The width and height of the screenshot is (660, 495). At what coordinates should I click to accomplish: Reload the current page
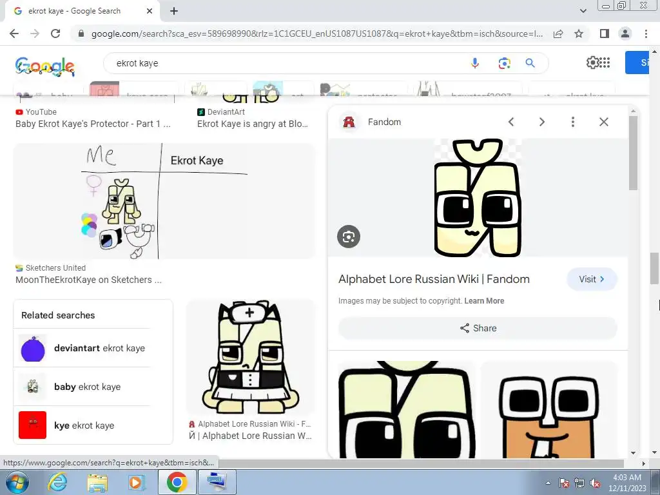[55, 34]
